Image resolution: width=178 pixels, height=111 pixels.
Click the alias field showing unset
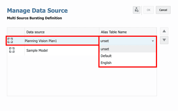pos(124,41)
